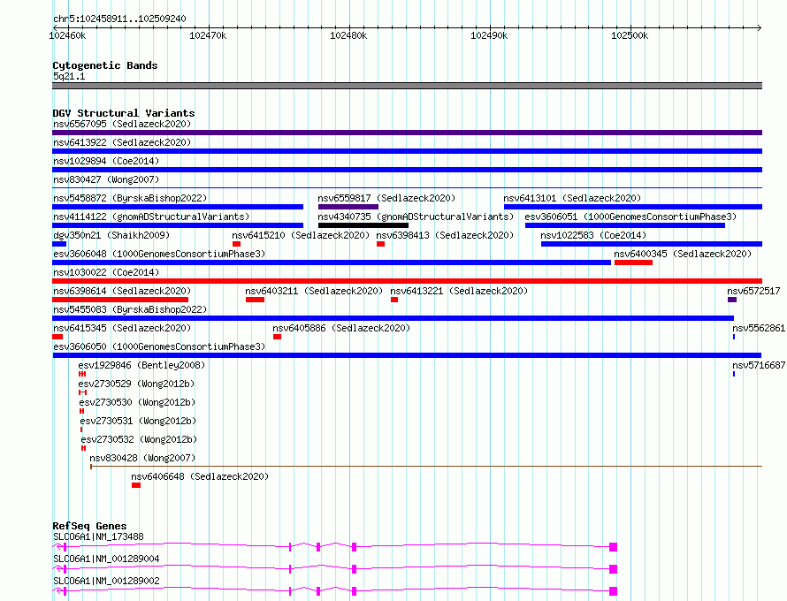Select esv2730530 (Wong2012b) label
The width and height of the screenshot is (787, 601).
point(137,402)
